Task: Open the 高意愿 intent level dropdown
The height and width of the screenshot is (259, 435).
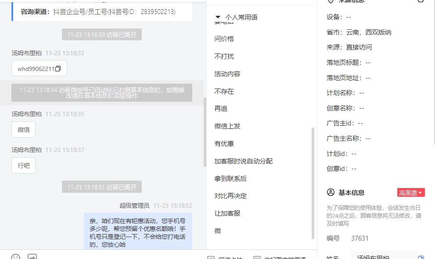Action: 411,192
